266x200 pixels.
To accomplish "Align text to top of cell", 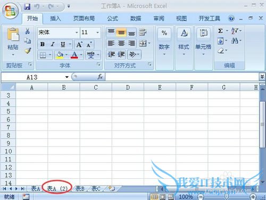I will coord(111,32).
